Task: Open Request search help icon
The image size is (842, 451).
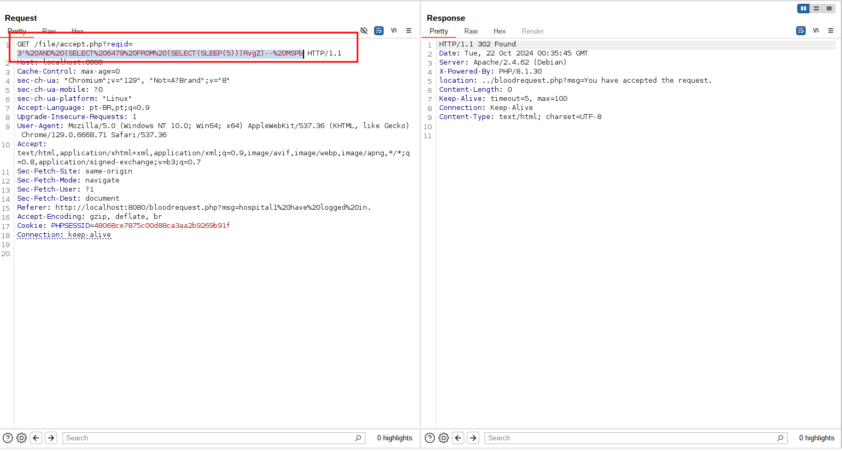Action: (x=7, y=438)
